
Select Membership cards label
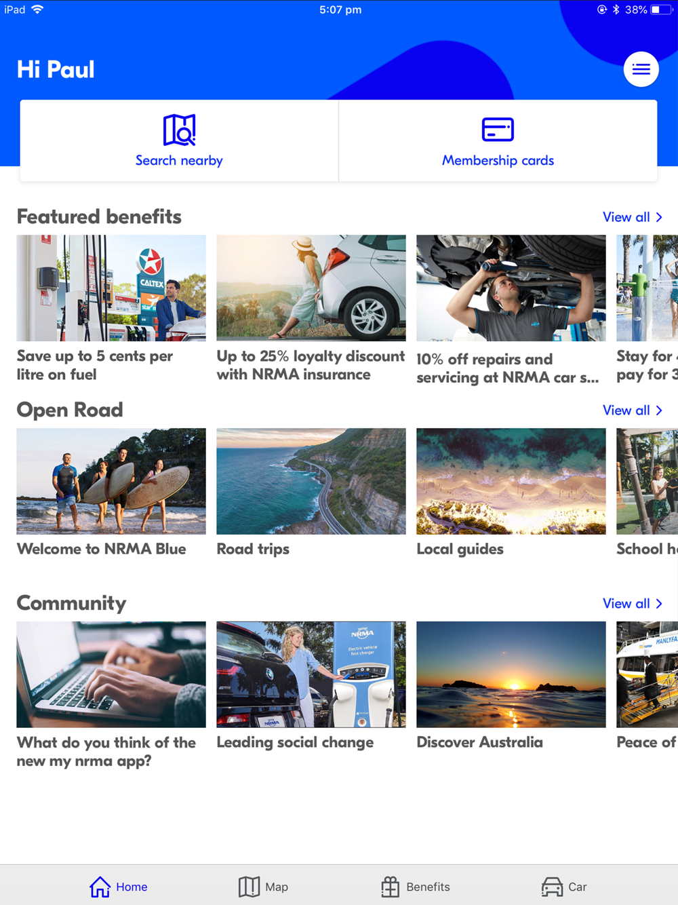point(498,161)
